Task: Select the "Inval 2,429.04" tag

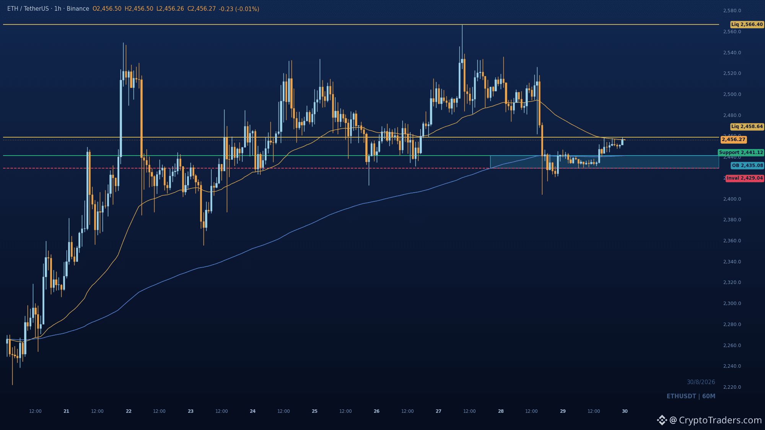Action: point(745,178)
